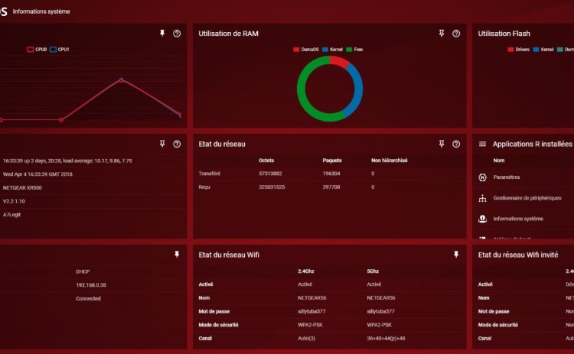This screenshot has width=574, height=354.
Task: Select firmware version V2.2.1.10
Action: [14, 201]
